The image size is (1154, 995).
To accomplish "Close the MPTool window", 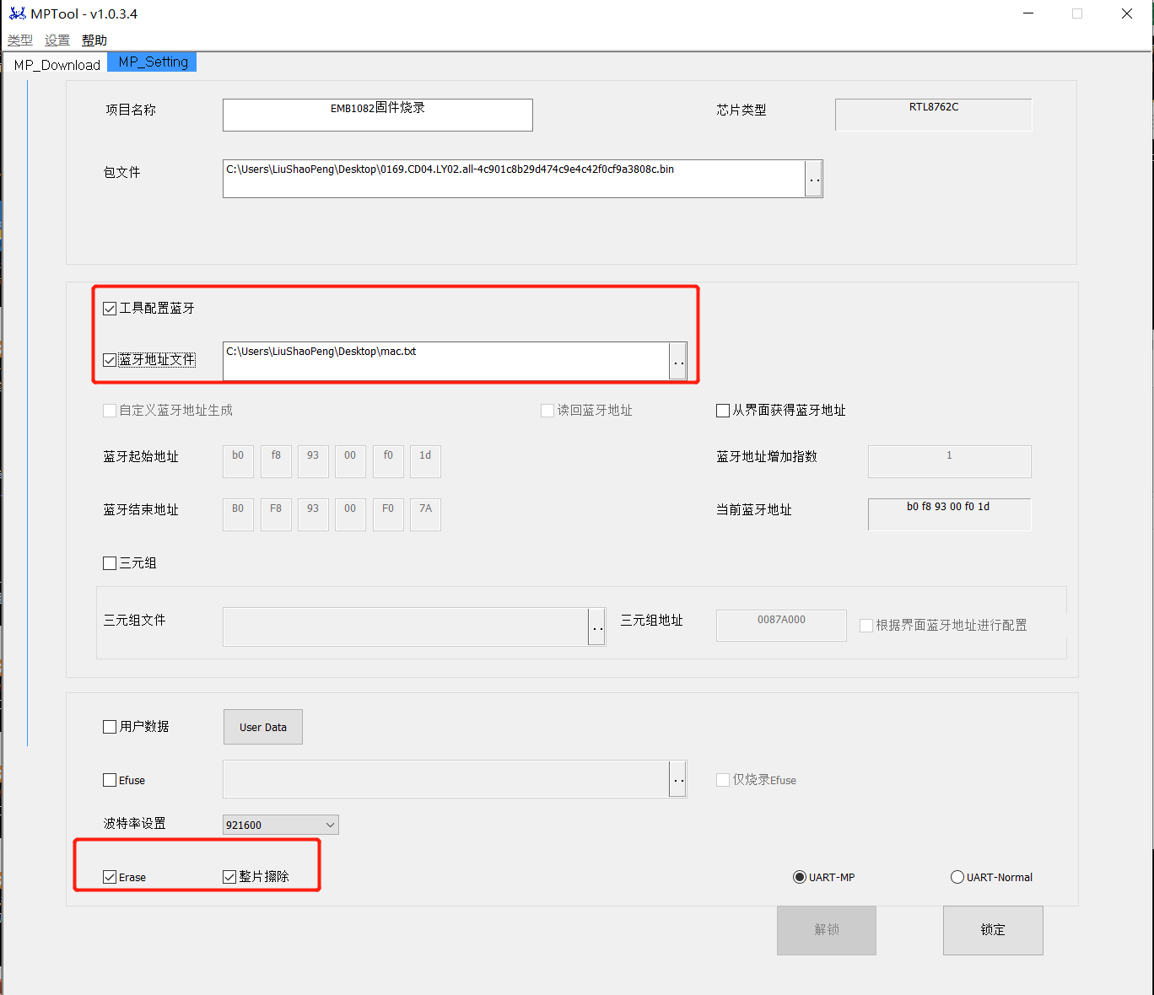I will pos(1127,13).
